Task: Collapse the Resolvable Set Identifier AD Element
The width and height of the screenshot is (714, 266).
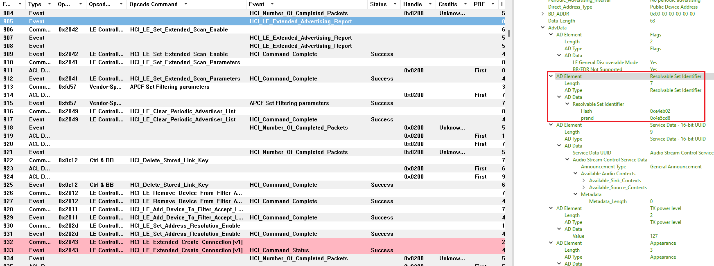Action: click(551, 76)
